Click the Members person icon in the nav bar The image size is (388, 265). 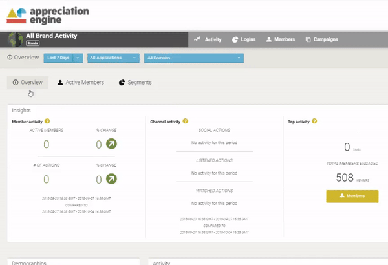tap(269, 39)
